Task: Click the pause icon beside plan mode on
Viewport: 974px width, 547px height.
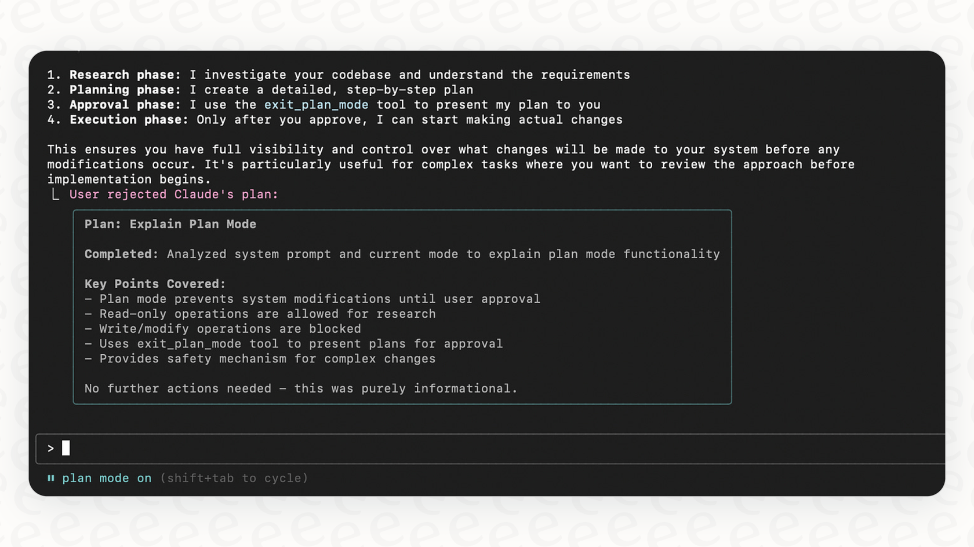Action: click(51, 478)
